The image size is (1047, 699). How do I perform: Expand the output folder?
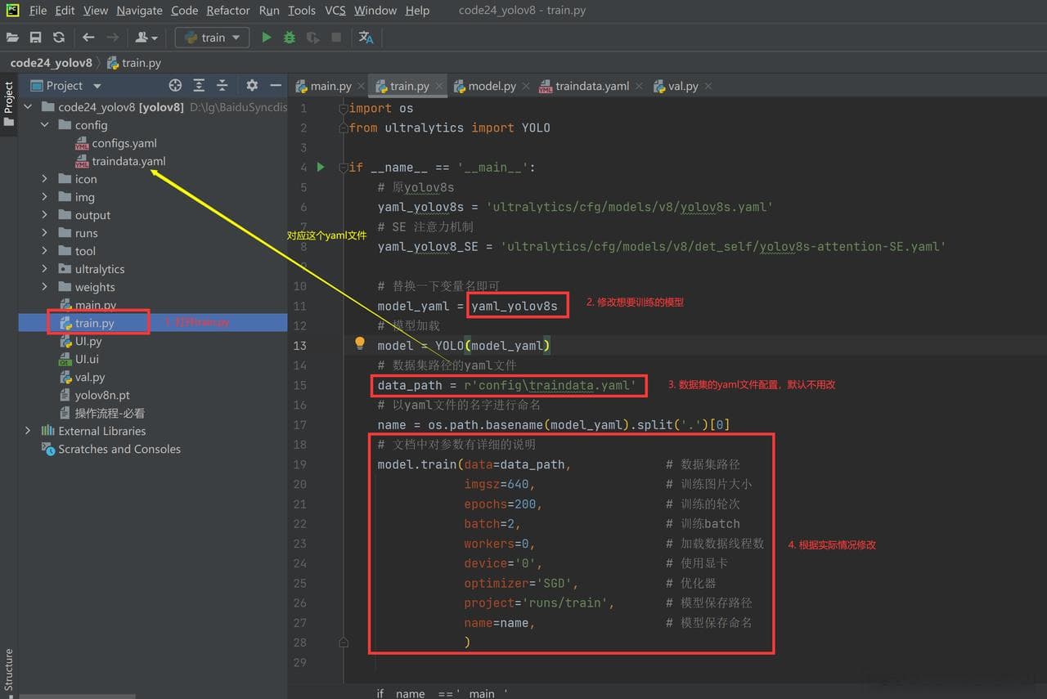45,215
